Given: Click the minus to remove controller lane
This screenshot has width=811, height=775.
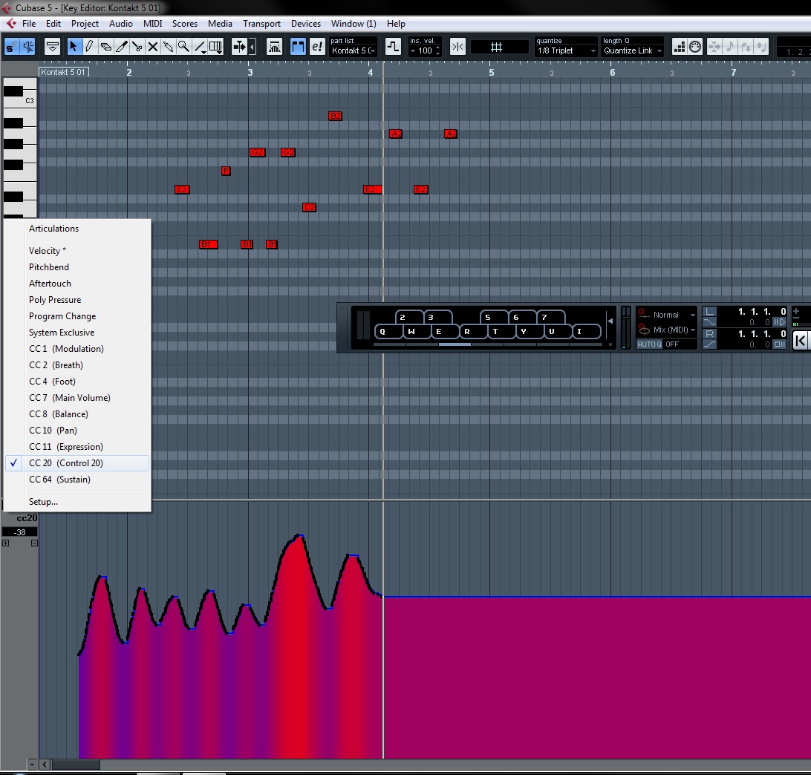Looking at the screenshot, I should click(x=34, y=543).
